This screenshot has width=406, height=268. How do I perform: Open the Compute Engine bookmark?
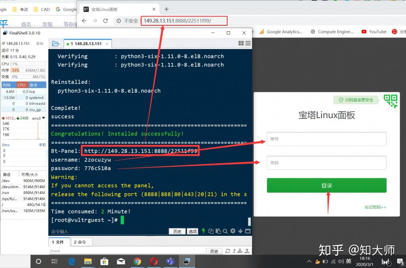click(x=332, y=32)
